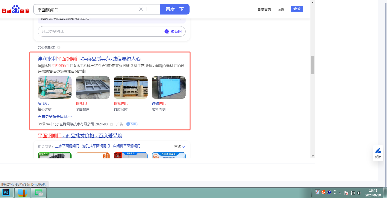Click the volume speaker tray icon
This screenshot has width=387, height=198.
tap(359, 193)
